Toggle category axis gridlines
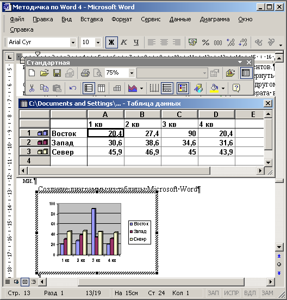 (154, 88)
